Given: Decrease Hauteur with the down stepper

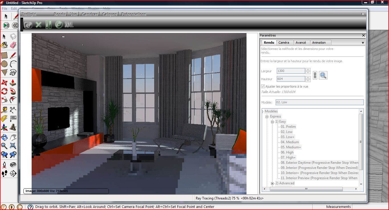Looking at the screenshot, I should pos(308,80).
